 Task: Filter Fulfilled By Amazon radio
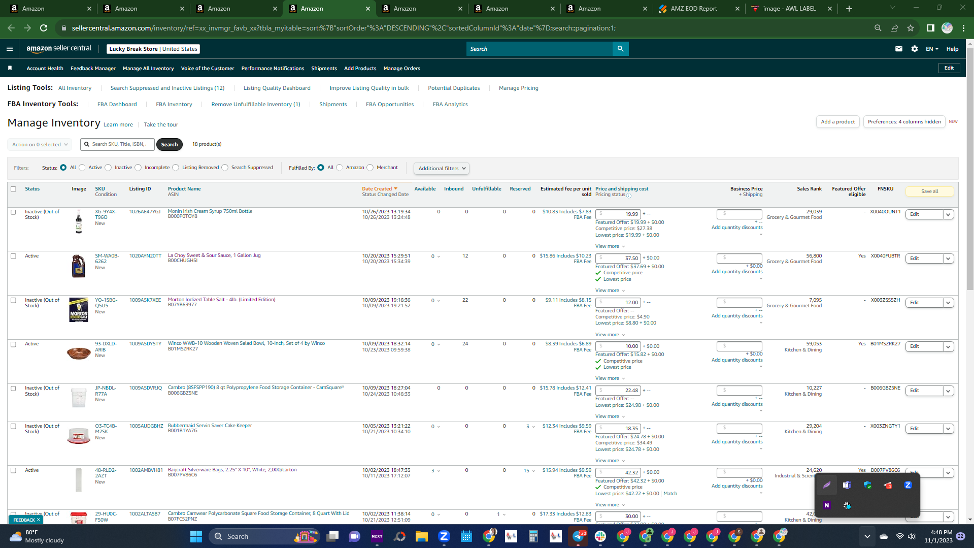340,168
